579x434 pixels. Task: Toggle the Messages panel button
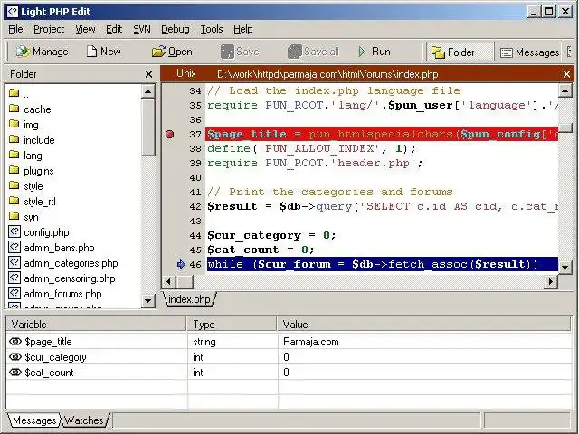(x=528, y=52)
